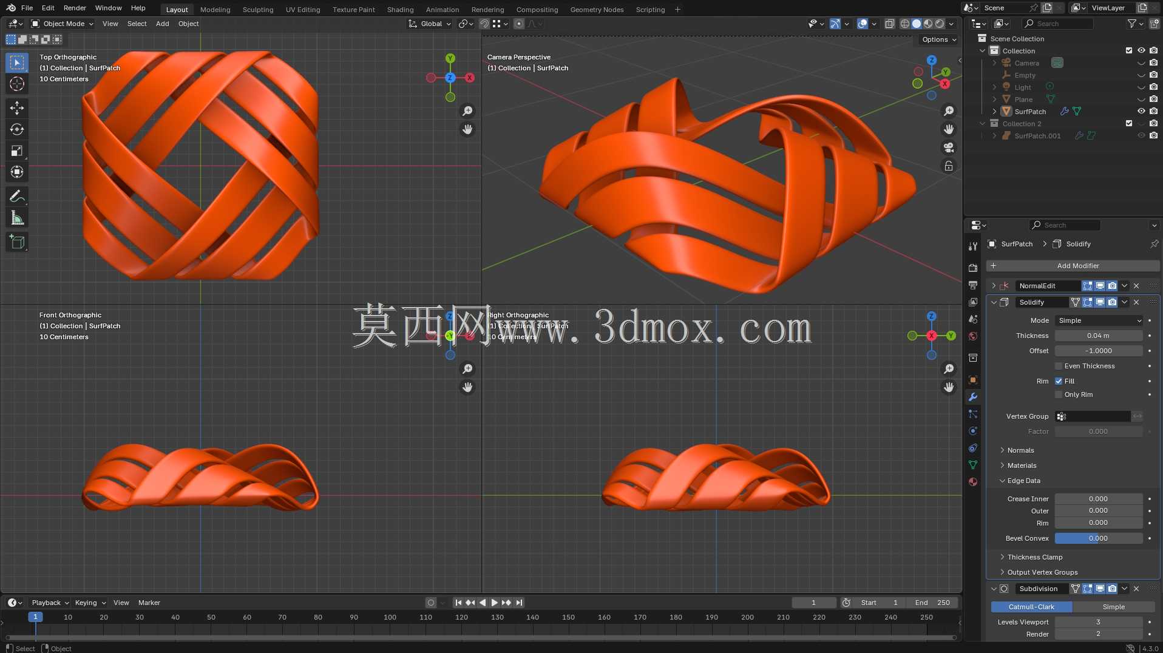Switch to Geometry Nodes workspace tab
This screenshot has height=653, width=1163.
click(x=597, y=9)
